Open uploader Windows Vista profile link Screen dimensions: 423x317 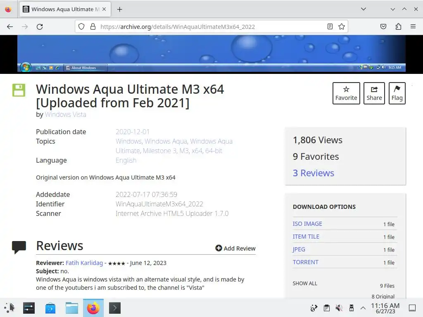click(66, 115)
